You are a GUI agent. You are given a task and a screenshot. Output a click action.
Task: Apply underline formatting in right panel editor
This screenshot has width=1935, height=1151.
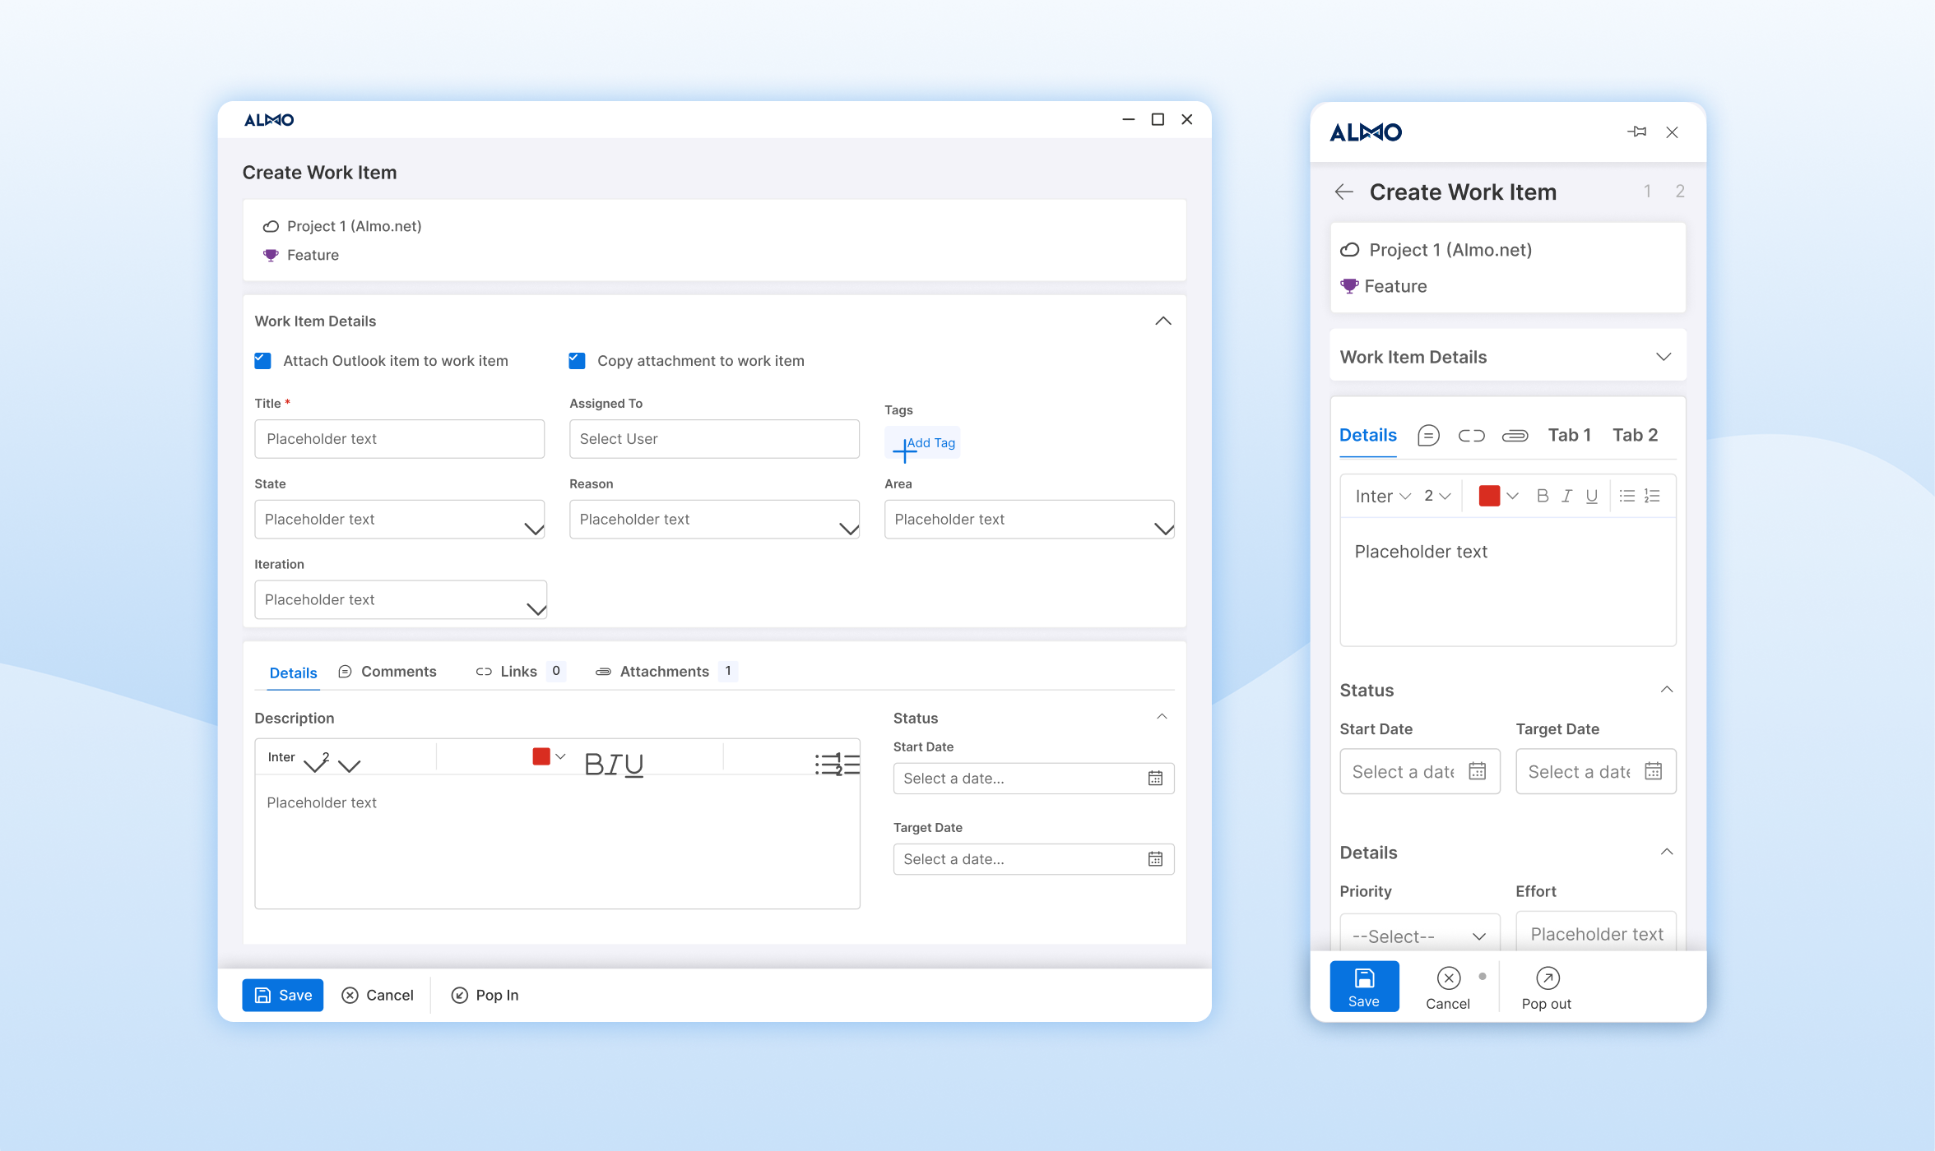[1592, 495]
